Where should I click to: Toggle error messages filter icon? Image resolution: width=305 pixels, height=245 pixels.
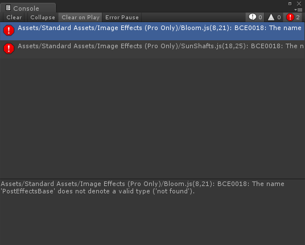point(290,17)
